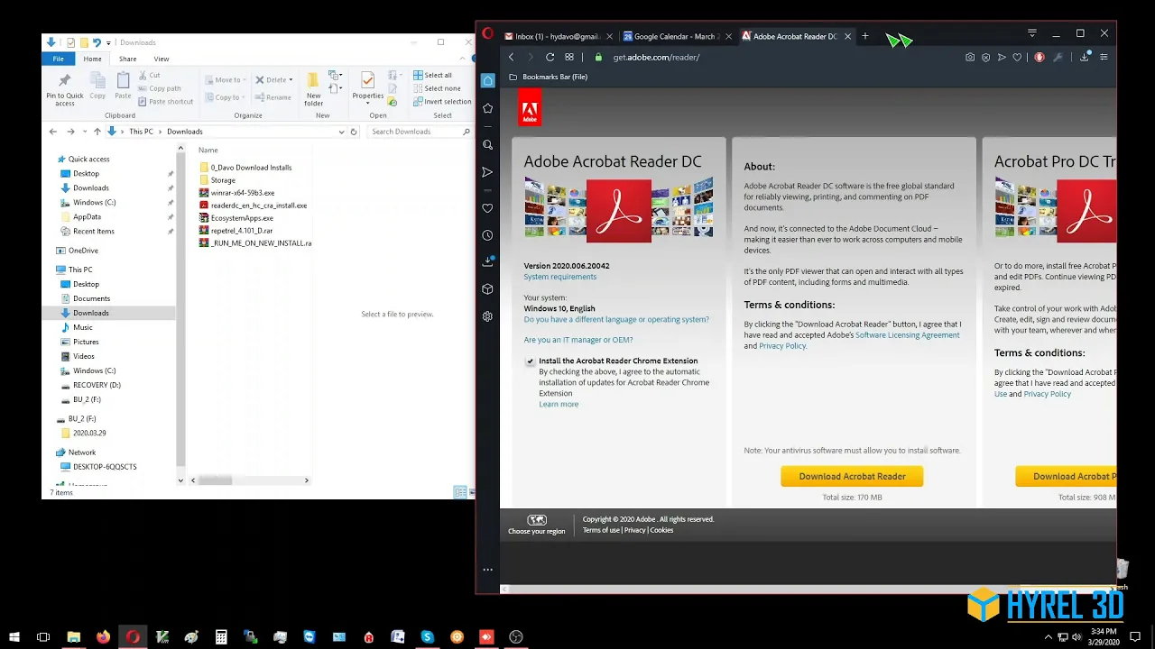This screenshot has width=1155, height=649.
Task: Select 0_Davo Download Installs folder
Action: 245,168
